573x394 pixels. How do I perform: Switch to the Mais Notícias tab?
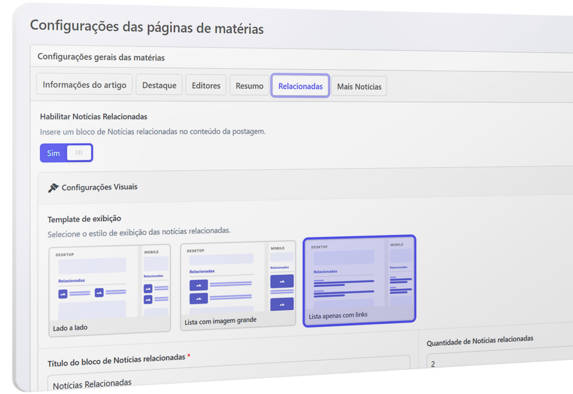(359, 87)
